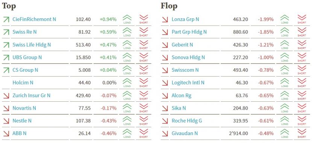This screenshot has height=143, width=312.
Task: Choose LONG icon beside Swisscom N
Action: (285, 70)
